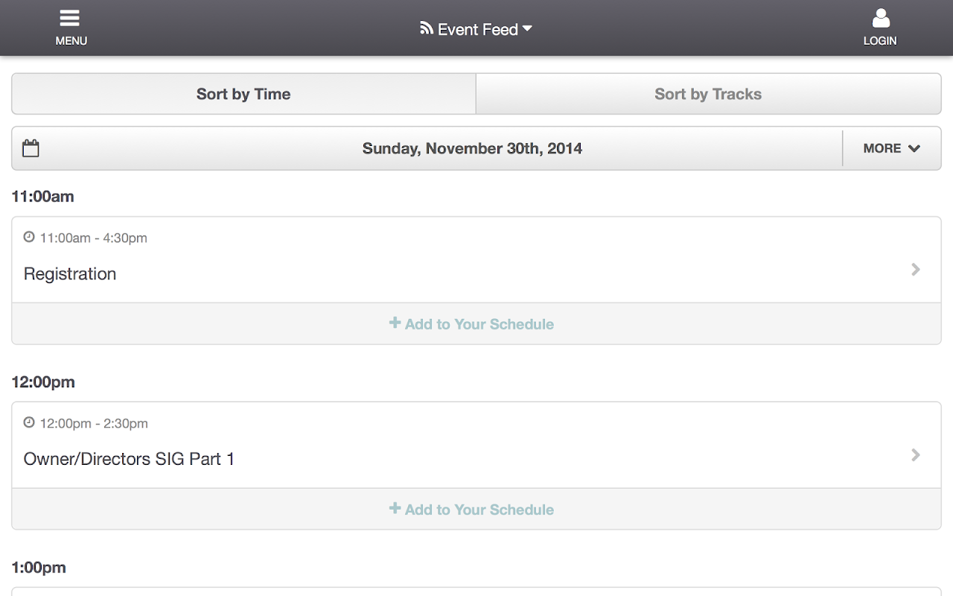Click clock icon beside 12:00pm - 2:30pm
Screen dimensions: 953x596
[x=29, y=423]
